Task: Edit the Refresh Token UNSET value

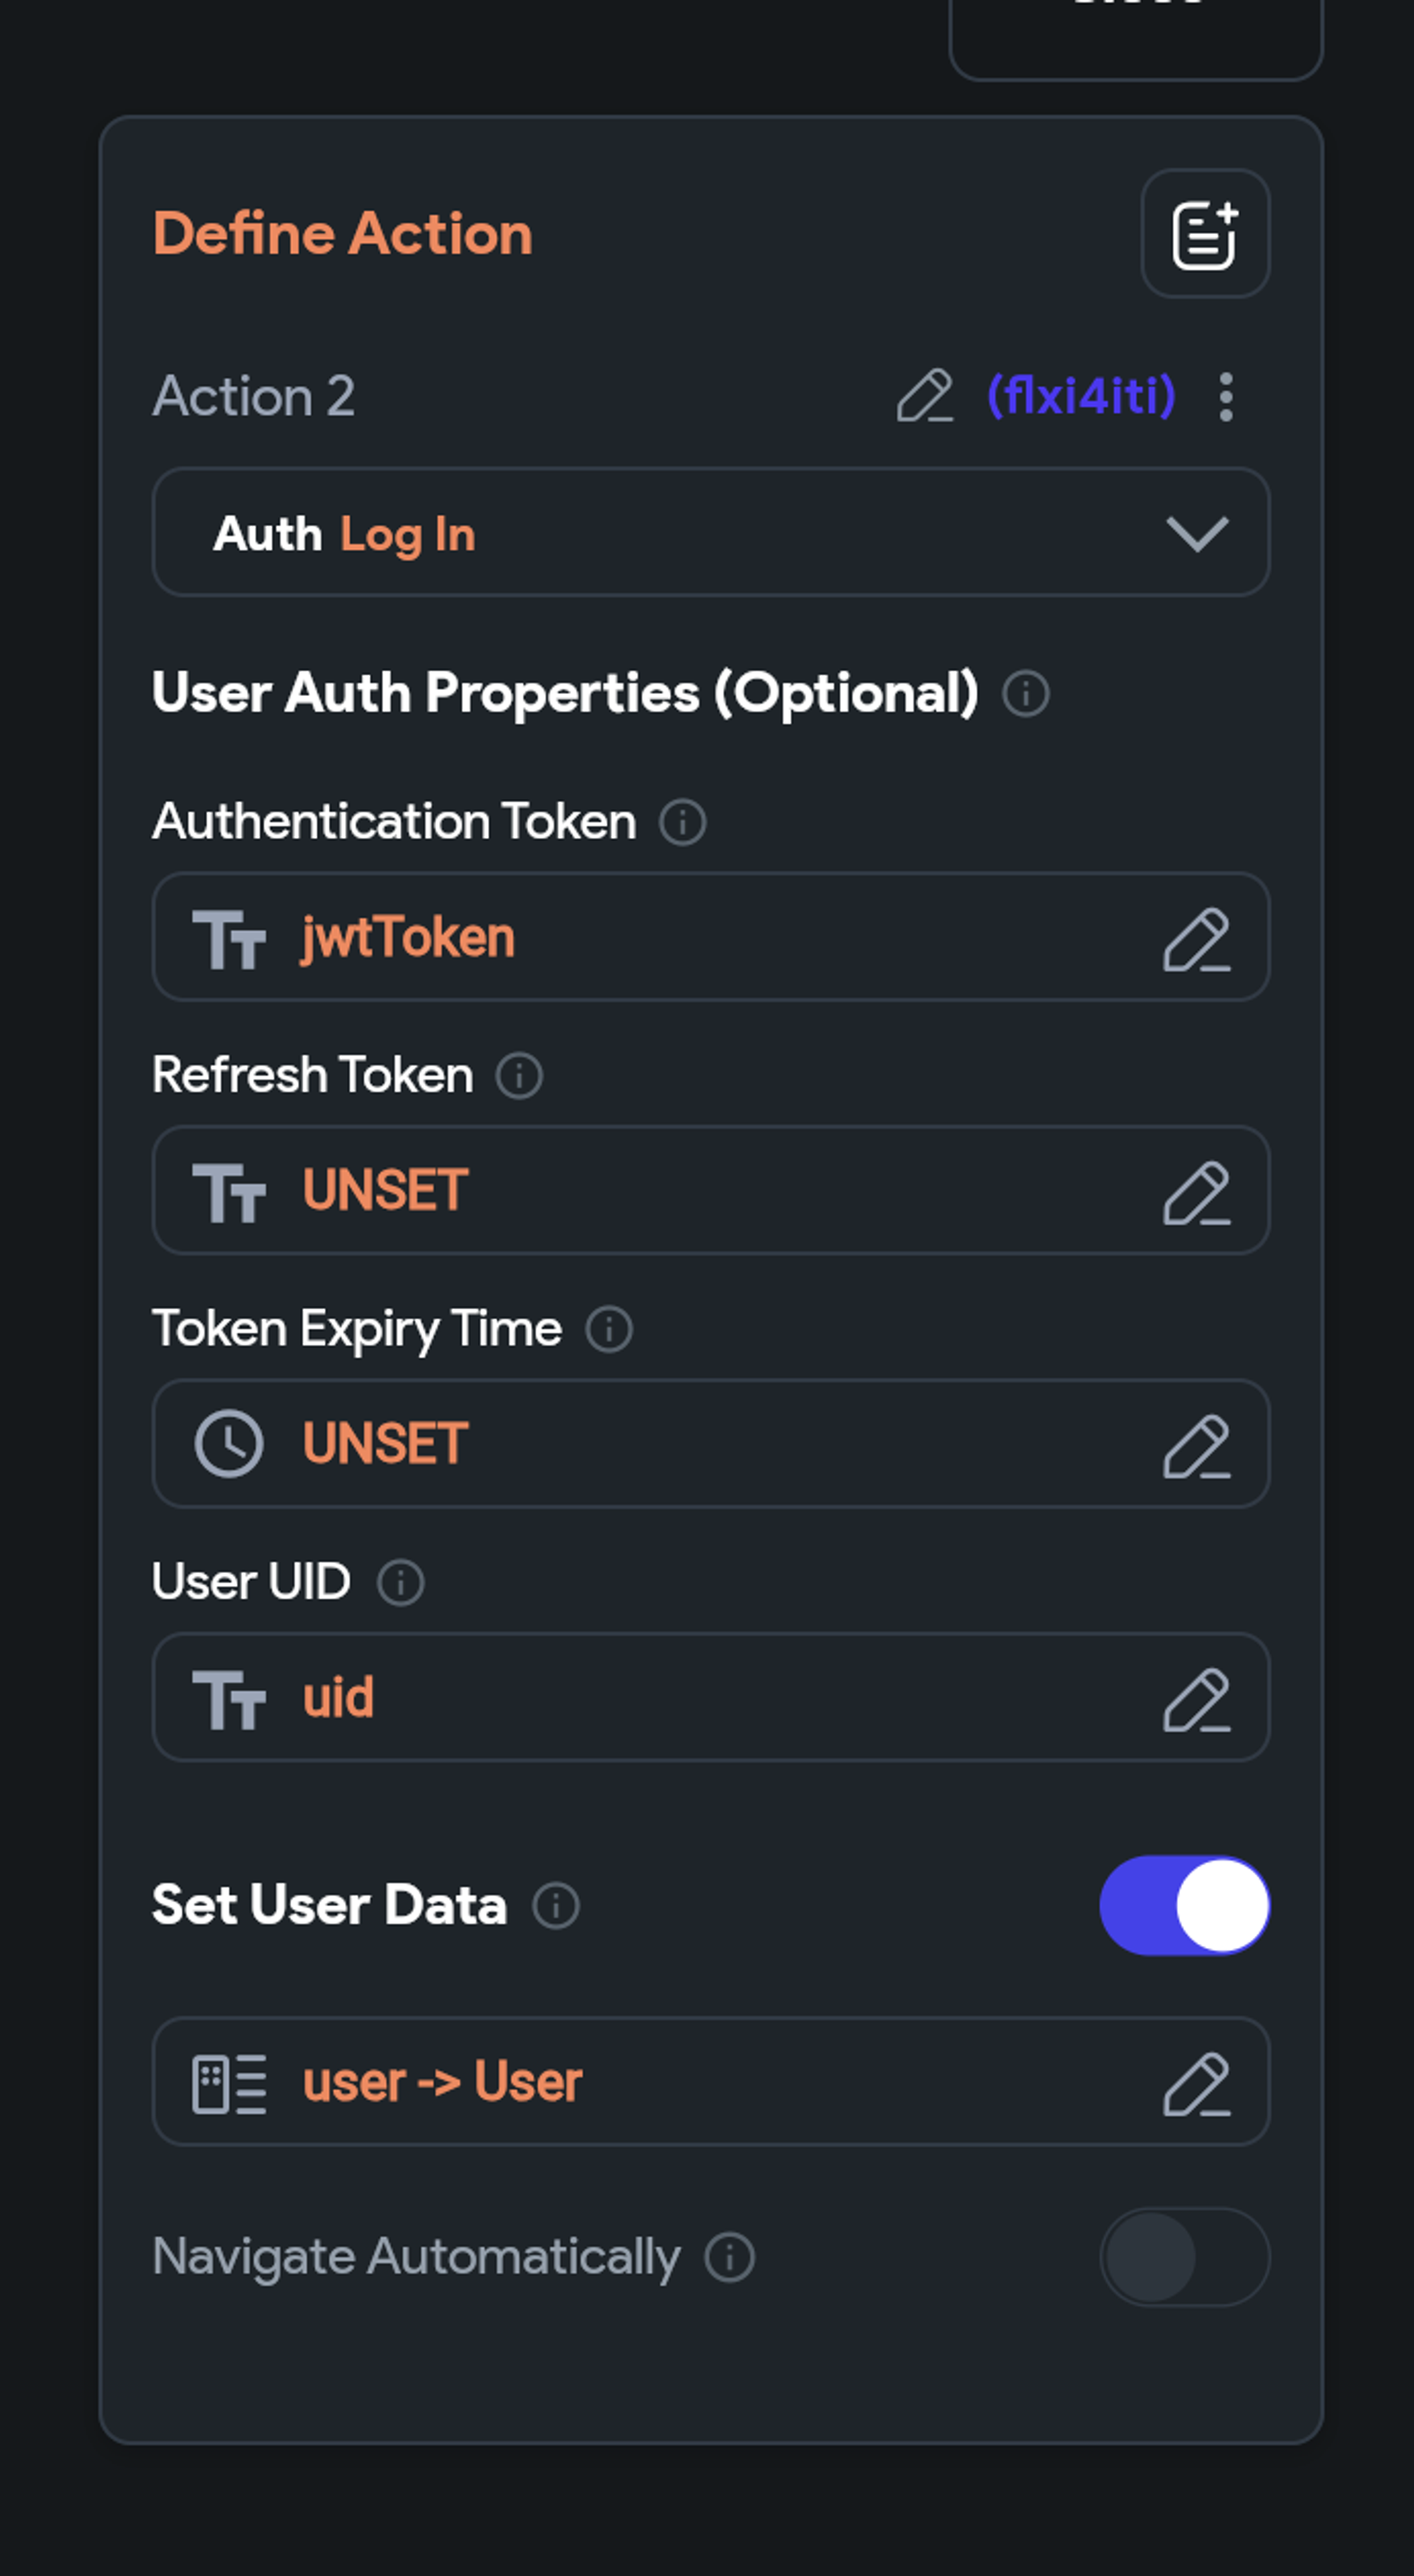Action: coord(1196,1191)
